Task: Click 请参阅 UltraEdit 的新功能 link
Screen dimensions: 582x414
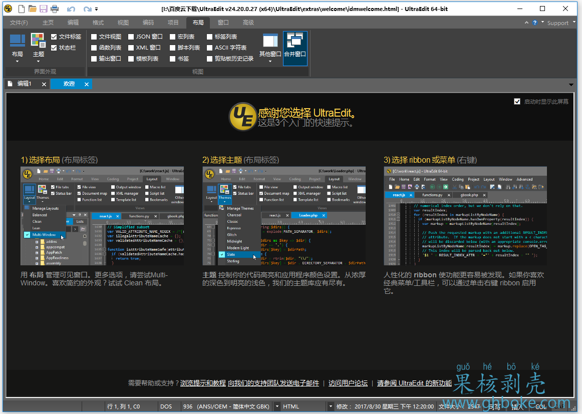Action: (x=414, y=383)
